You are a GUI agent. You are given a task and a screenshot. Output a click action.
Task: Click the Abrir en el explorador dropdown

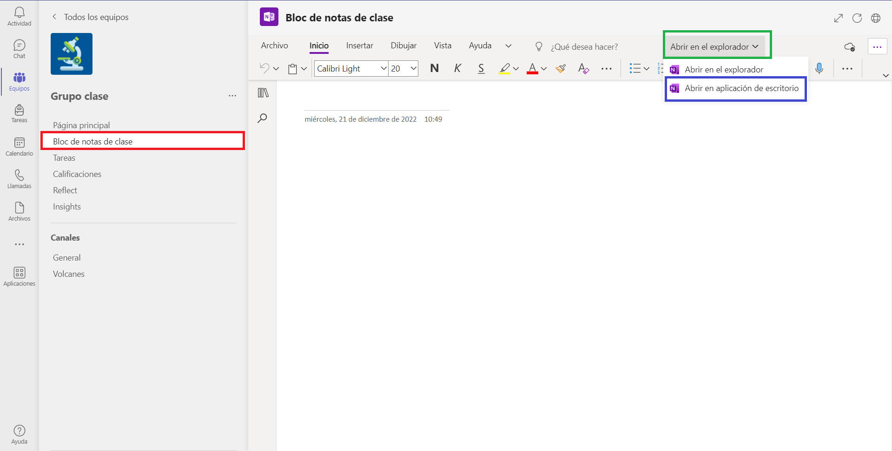[x=714, y=46]
